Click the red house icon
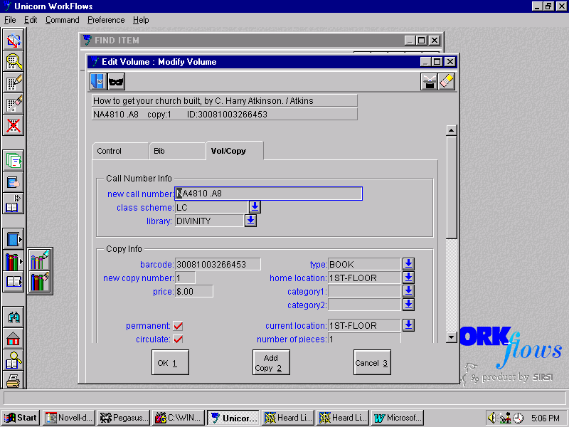 pyautogui.click(x=14, y=339)
